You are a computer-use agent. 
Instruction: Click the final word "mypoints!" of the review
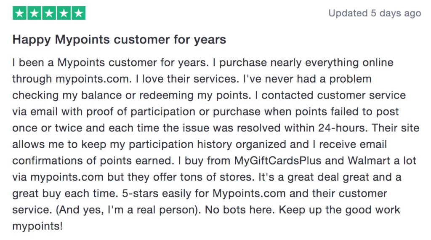tap(37, 227)
